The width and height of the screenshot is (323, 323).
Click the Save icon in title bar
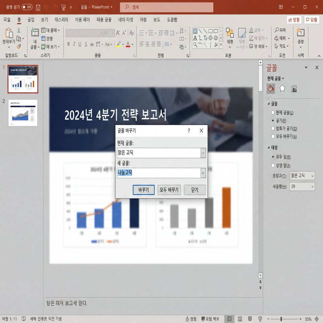click(x=38, y=7)
